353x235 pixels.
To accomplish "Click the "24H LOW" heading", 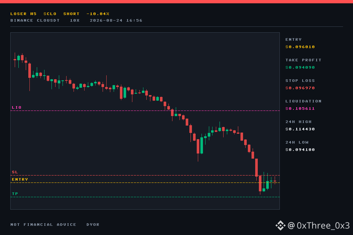I will [297, 142].
